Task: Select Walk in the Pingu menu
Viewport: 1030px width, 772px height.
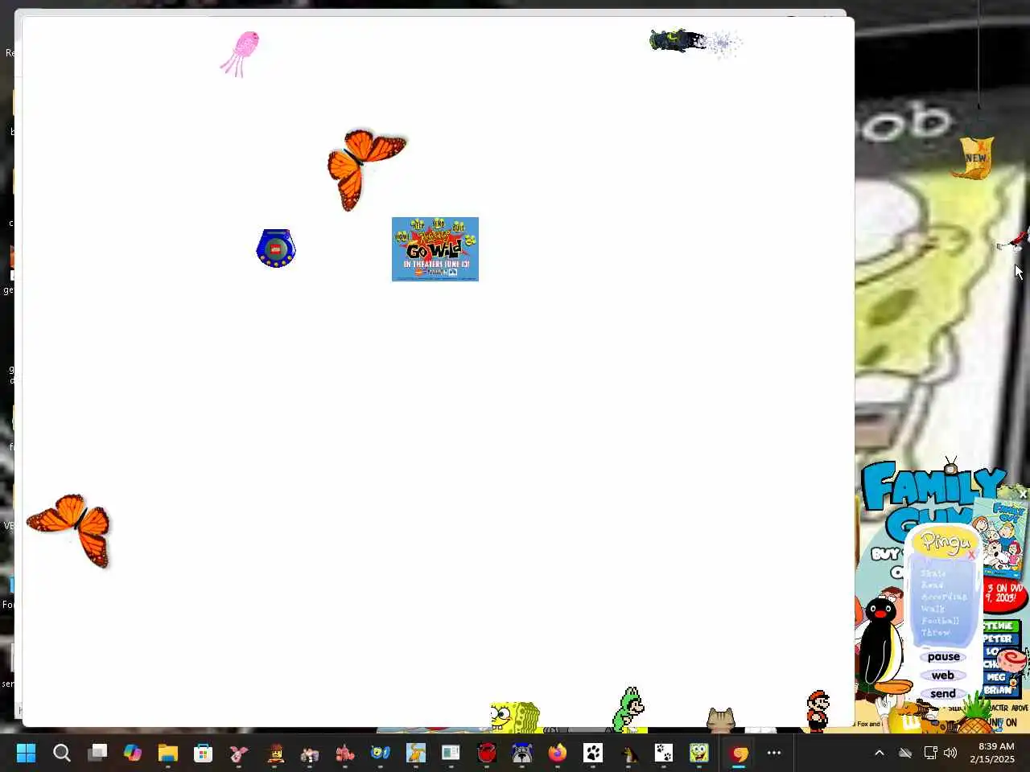Action: tap(933, 609)
